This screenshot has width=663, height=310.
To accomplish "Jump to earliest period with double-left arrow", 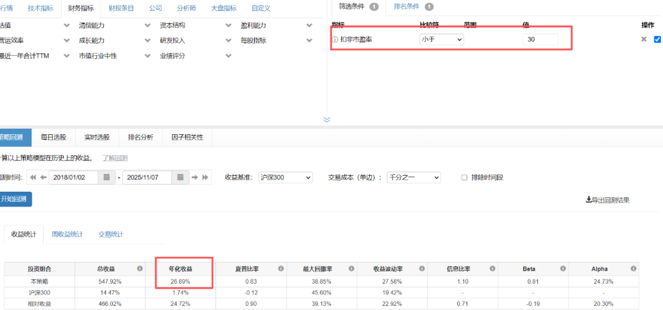I will coord(34,178).
